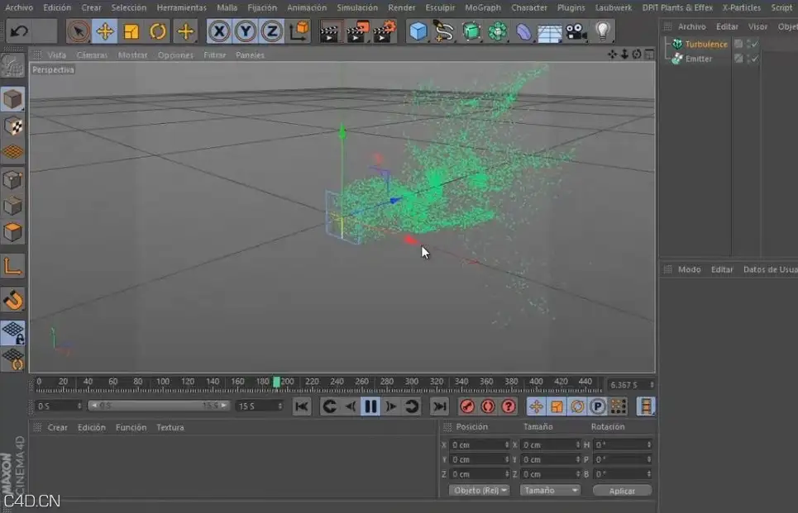Open the Simulación menu
The image size is (798, 513).
point(357,7)
